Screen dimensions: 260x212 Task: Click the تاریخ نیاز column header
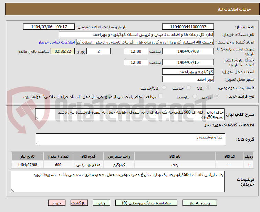27,156
